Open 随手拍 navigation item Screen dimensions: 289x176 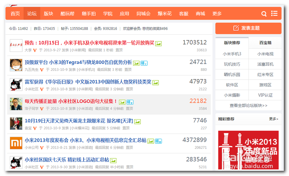89,14
